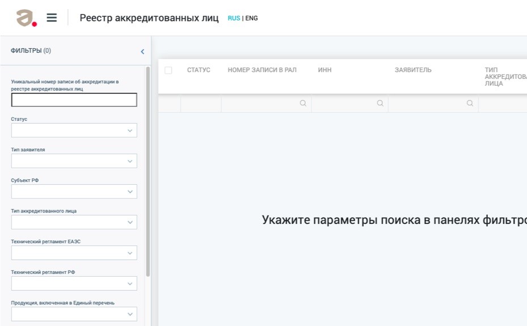This screenshot has width=527, height=326.
Task: Sort by СТАТУС column header
Action: 199,70
